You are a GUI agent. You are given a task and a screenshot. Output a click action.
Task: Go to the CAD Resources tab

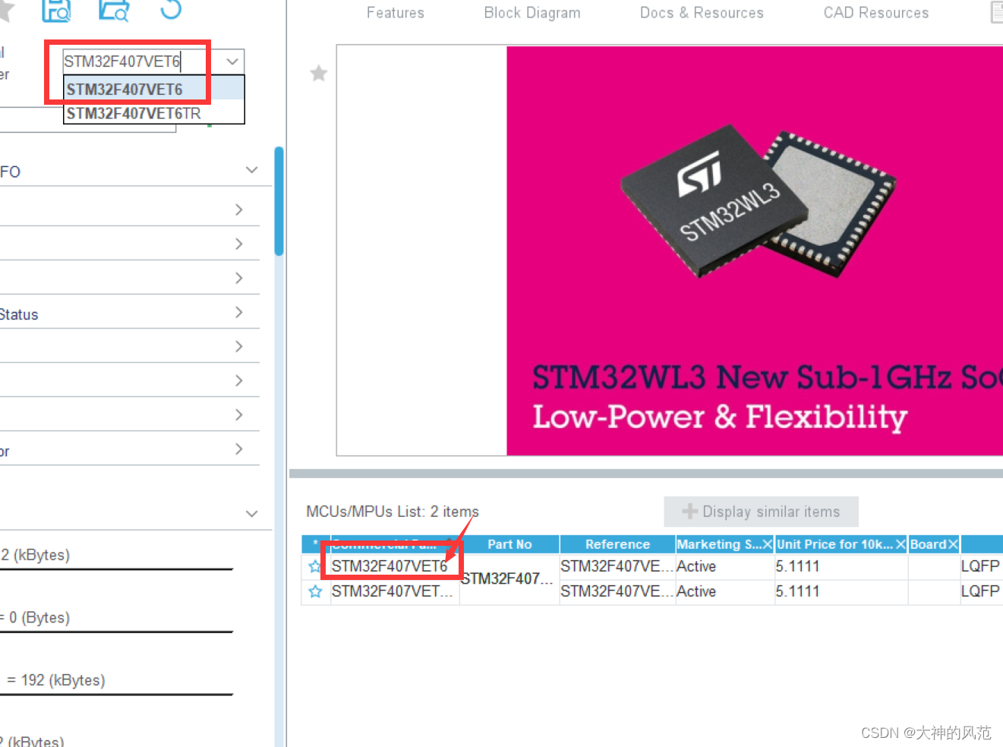pos(876,13)
